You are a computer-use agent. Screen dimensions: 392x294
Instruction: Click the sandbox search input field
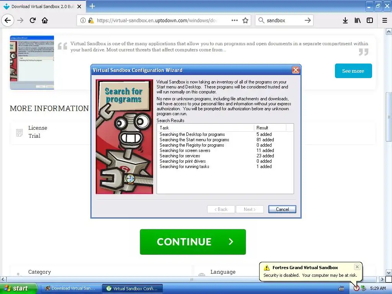(284, 20)
